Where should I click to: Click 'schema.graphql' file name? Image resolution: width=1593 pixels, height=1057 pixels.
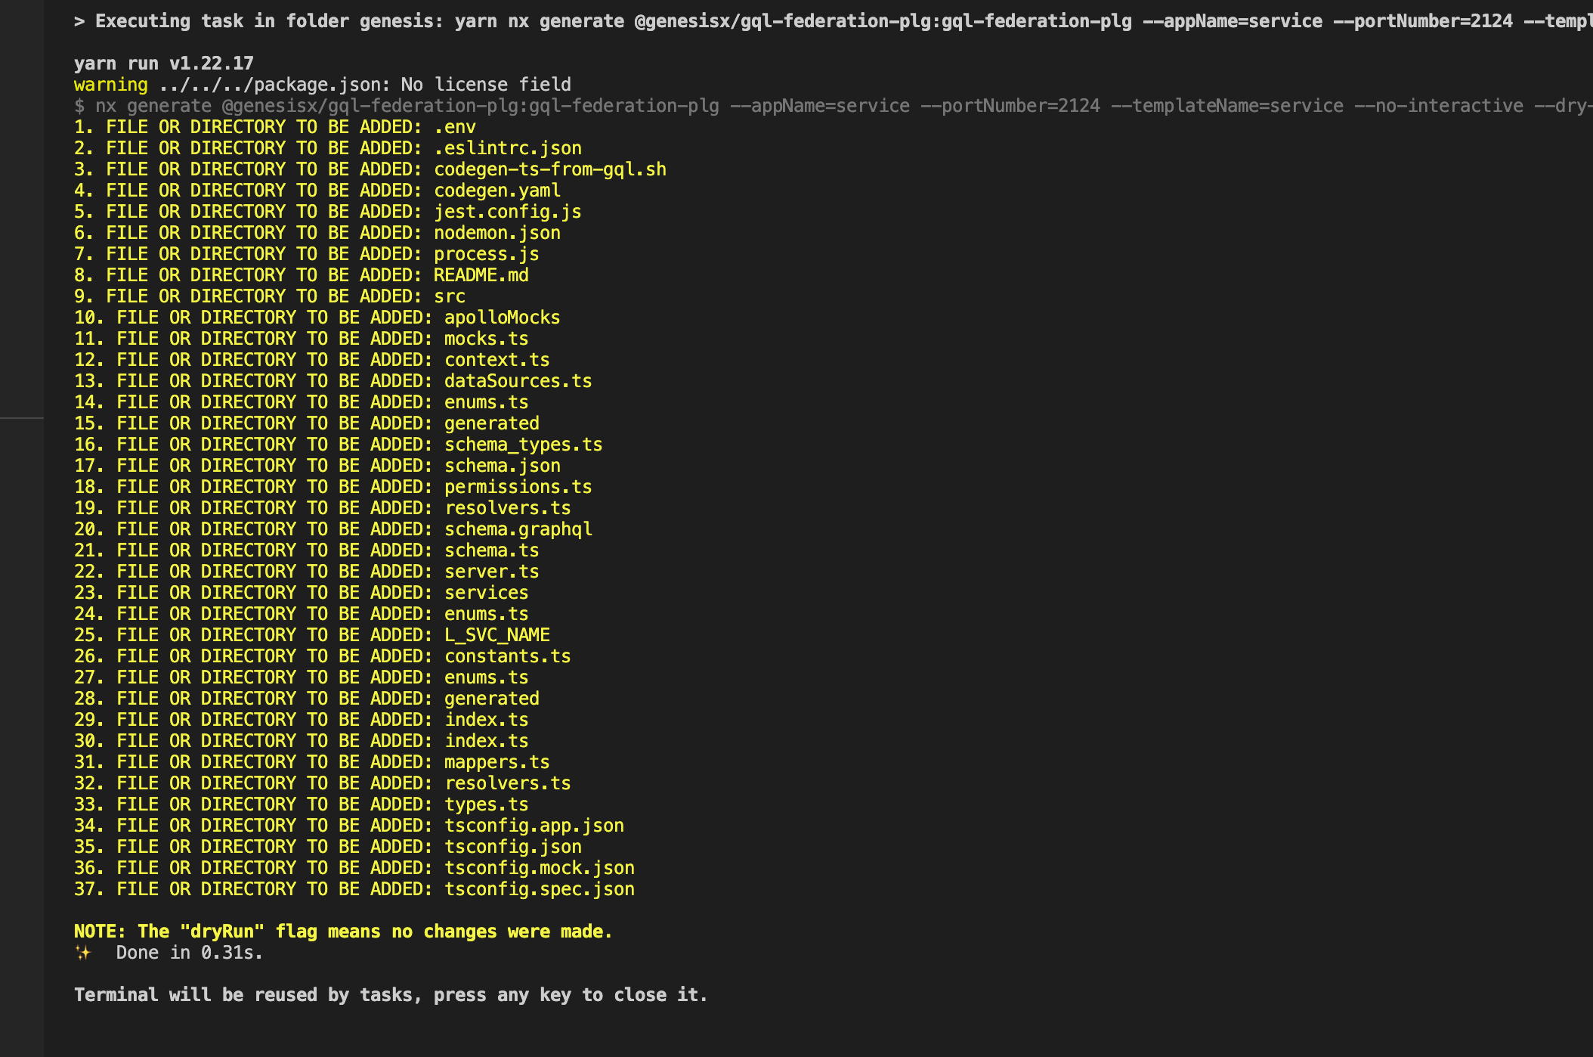518,529
